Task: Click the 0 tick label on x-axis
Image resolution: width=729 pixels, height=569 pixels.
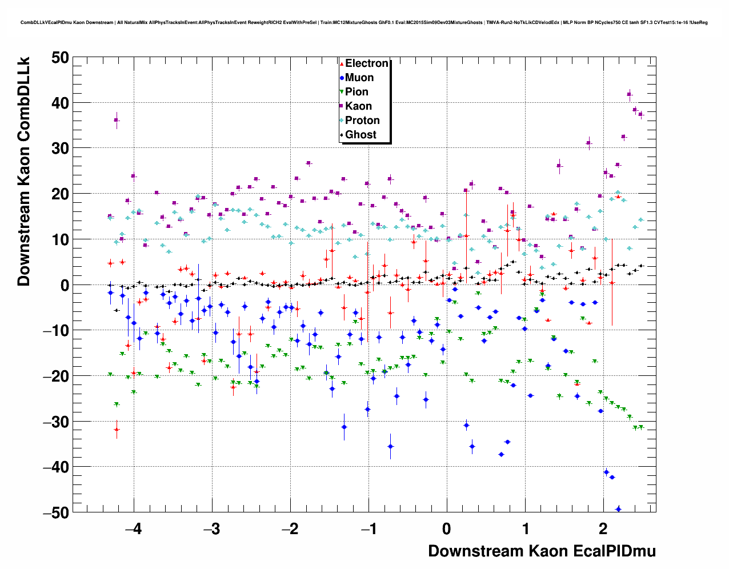Action: pyautogui.click(x=447, y=528)
